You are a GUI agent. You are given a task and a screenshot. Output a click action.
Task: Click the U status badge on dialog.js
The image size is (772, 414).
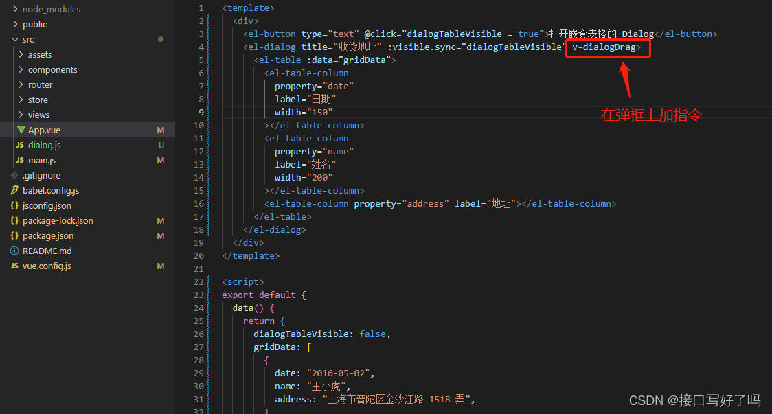click(x=161, y=146)
